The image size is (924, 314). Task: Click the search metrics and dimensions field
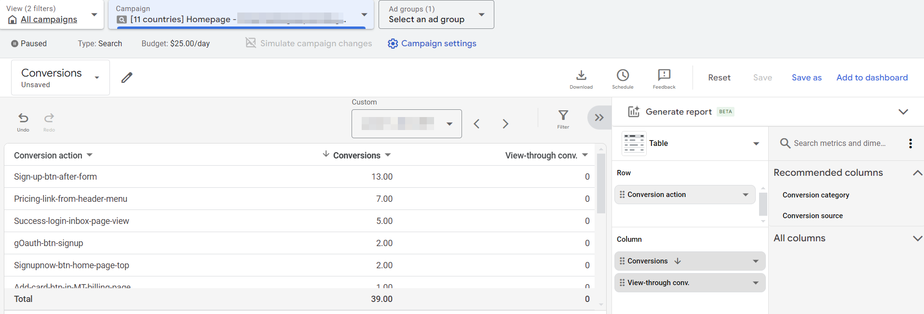tap(840, 143)
